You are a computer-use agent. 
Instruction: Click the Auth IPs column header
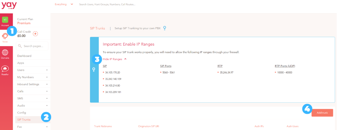click(259, 126)
